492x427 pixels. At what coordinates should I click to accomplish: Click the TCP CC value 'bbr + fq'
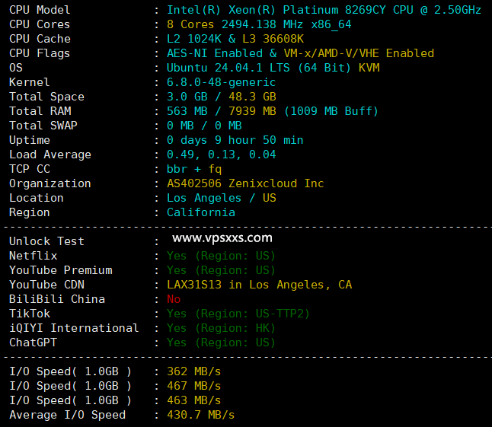(x=194, y=169)
